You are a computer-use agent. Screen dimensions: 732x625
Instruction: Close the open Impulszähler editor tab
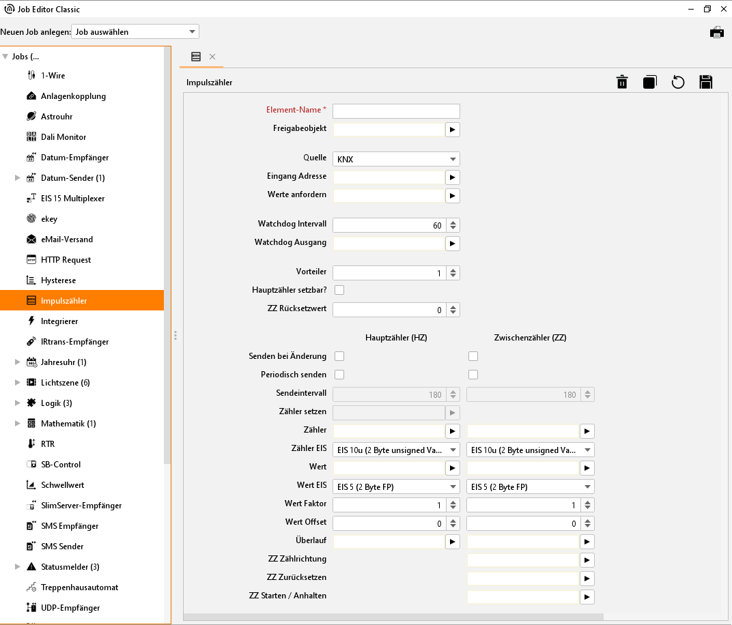[212, 57]
